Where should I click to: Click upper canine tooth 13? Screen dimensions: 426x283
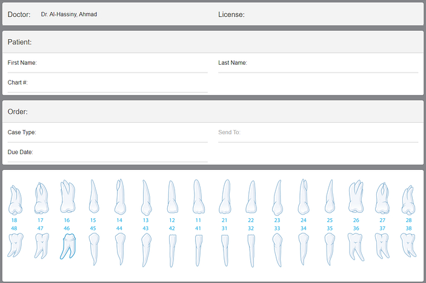[x=146, y=198]
